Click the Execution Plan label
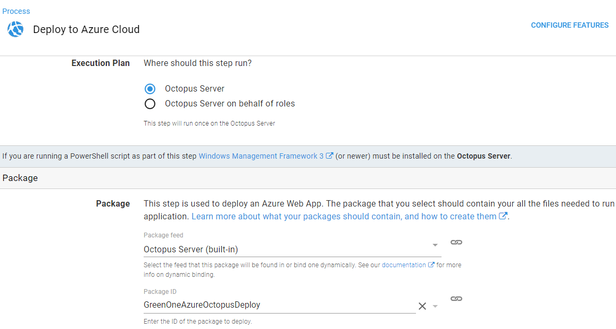The height and width of the screenshot is (329, 616). point(101,63)
